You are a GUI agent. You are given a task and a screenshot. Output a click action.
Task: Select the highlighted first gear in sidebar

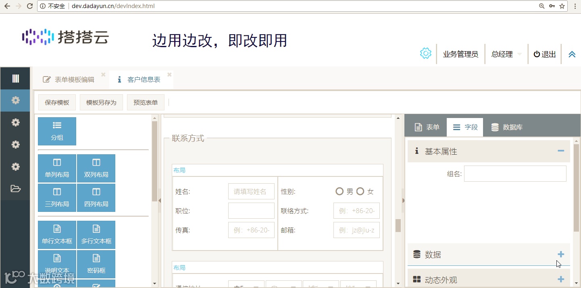click(x=15, y=101)
